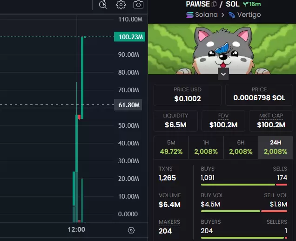Click the MKT CAP $100.2M box
This screenshot has height=241, width=296.
pyautogui.click(x=271, y=121)
